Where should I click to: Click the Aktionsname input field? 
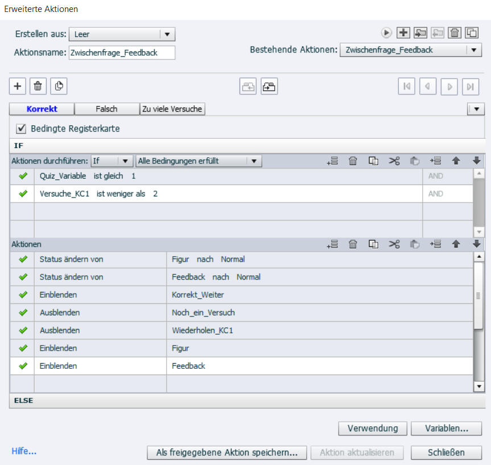tap(122, 53)
